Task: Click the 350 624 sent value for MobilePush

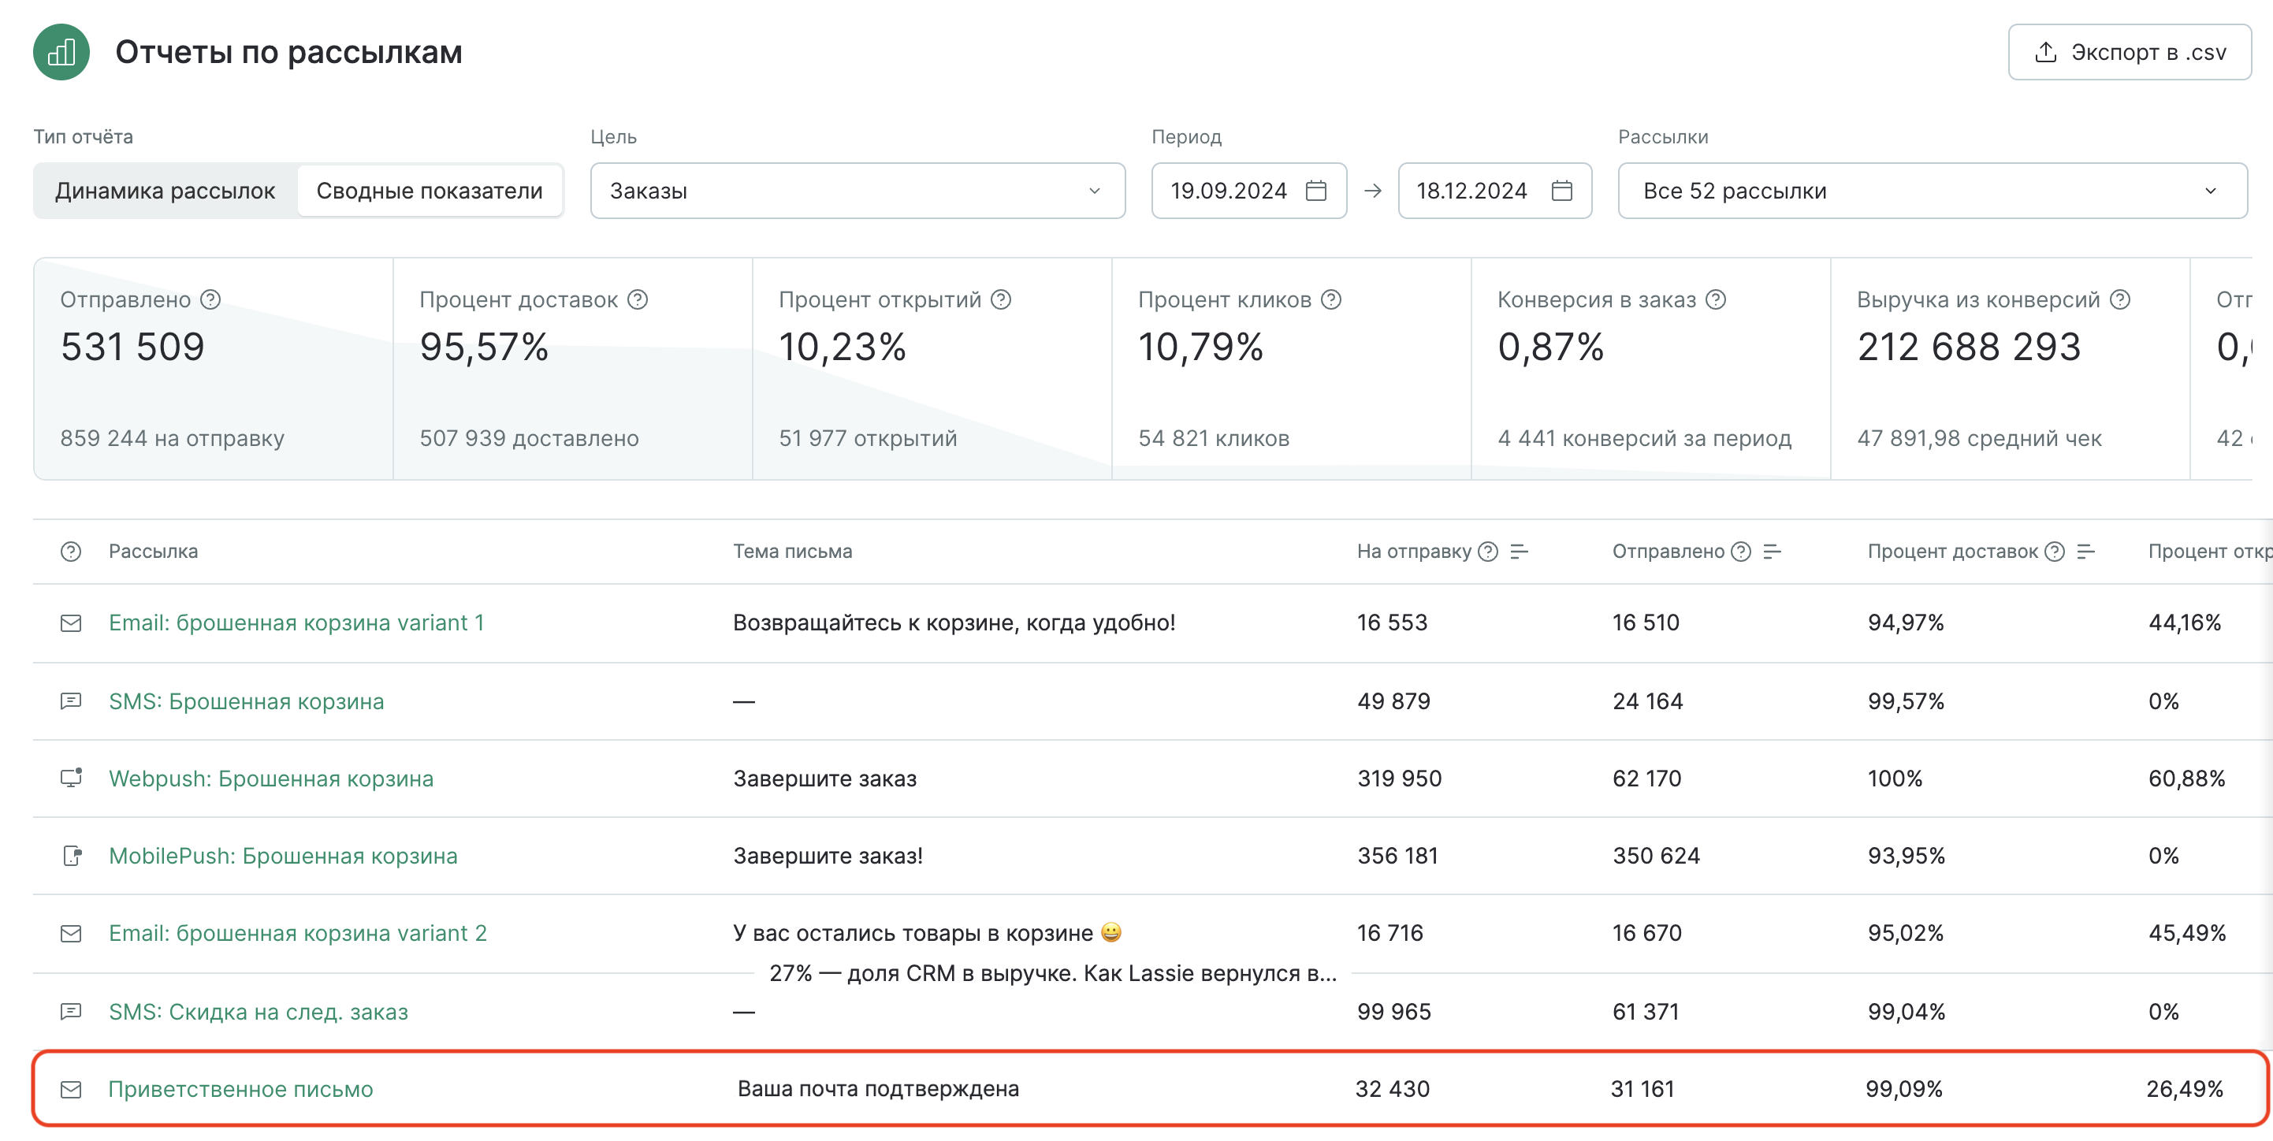Action: [1656, 856]
